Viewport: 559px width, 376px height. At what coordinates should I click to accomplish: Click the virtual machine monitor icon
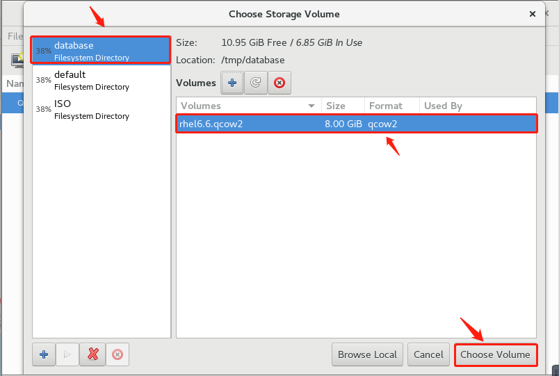pyautogui.click(x=17, y=60)
